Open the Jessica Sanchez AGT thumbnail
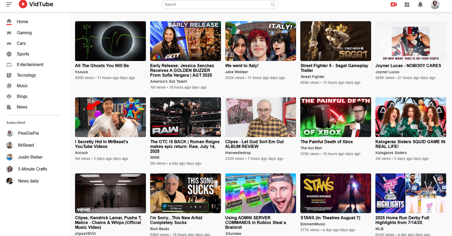452x236 pixels. (185, 41)
